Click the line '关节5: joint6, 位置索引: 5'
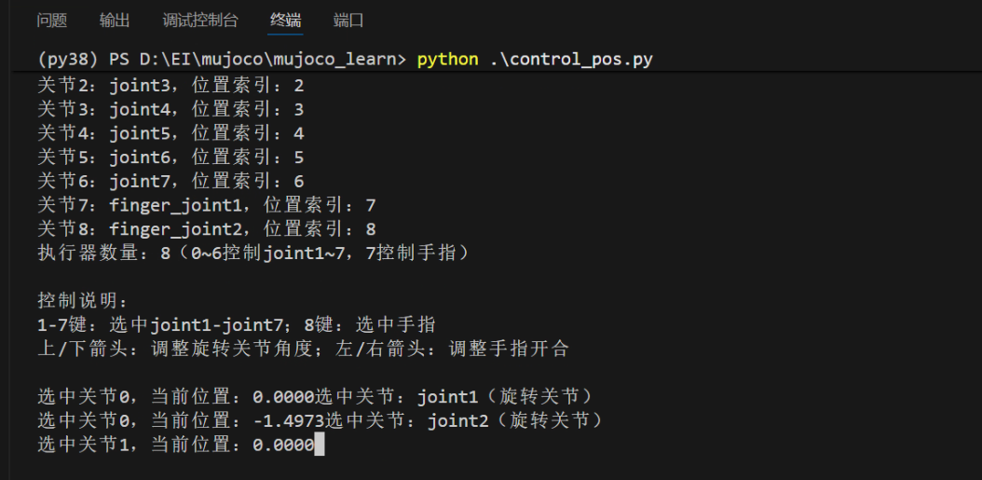The image size is (982, 480). tap(170, 157)
